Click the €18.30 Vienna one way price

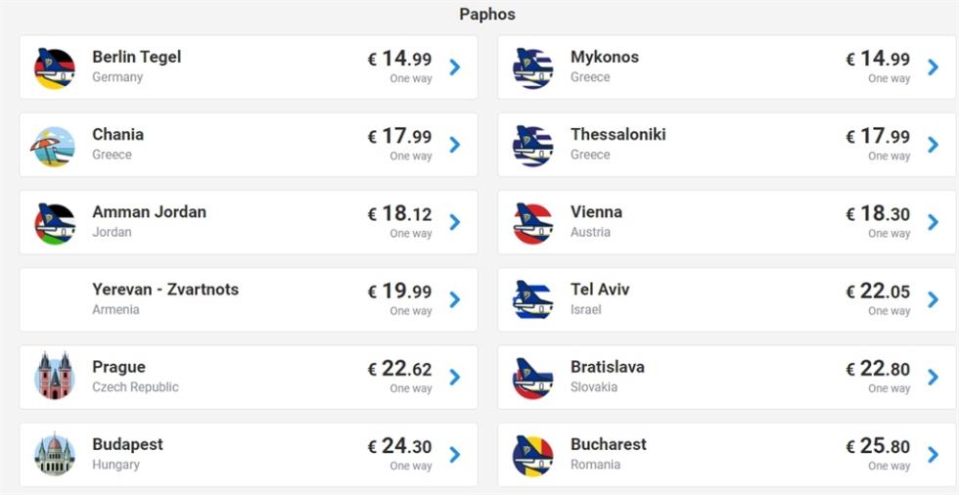pos(878,221)
